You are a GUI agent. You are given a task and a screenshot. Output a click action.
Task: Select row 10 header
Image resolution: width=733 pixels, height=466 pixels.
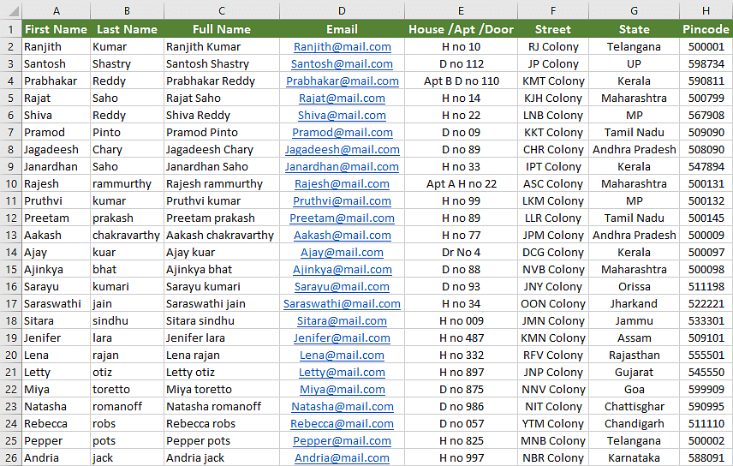[11, 184]
